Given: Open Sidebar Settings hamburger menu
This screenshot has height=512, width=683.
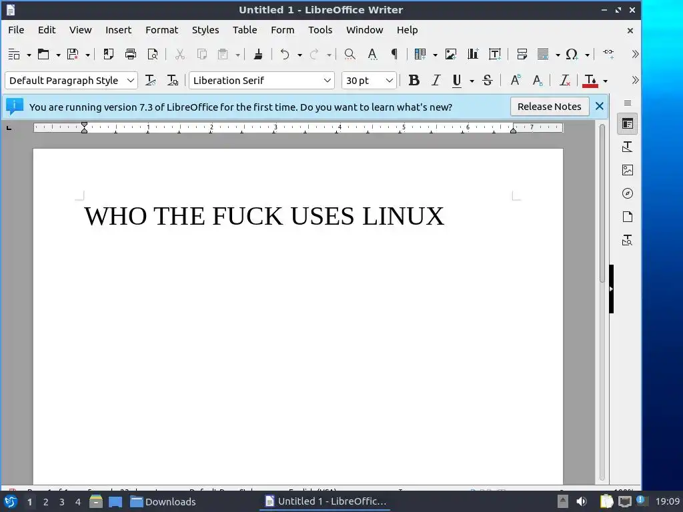Looking at the screenshot, I should click(x=627, y=103).
